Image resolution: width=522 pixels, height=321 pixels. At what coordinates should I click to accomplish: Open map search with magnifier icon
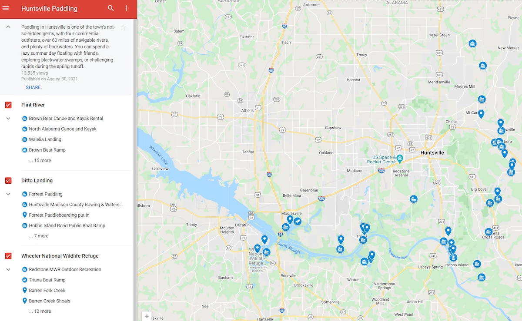pos(111,8)
